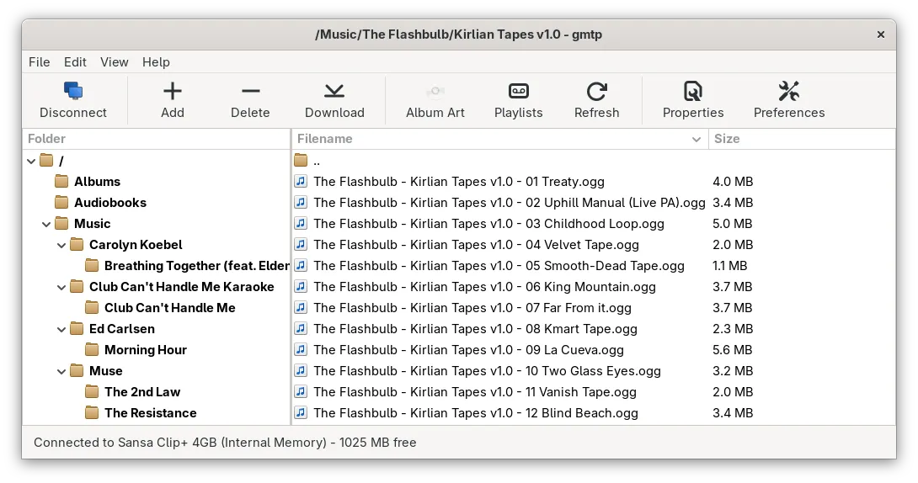Select file 05 Smooth-Dead Tape.ogg

tap(499, 265)
